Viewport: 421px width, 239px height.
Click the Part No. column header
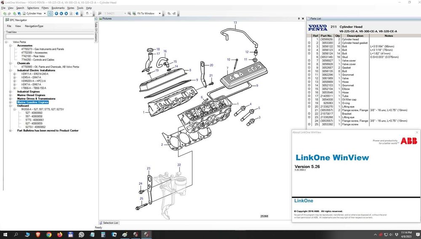point(326,36)
